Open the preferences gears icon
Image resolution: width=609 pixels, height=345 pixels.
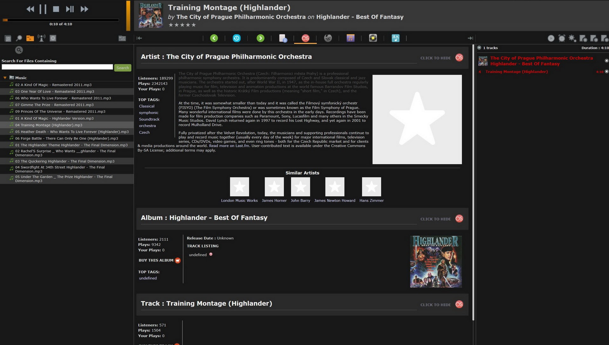572,38
